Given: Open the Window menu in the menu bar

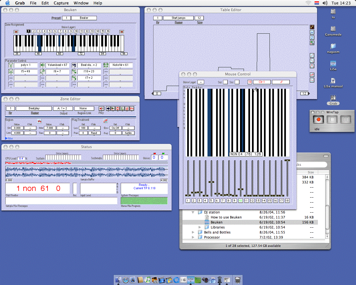Looking at the screenshot, I should coord(81,3).
